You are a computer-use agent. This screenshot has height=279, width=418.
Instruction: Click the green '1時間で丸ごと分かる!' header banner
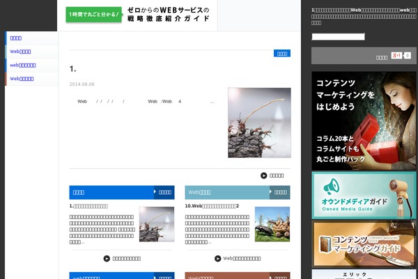coord(94,15)
